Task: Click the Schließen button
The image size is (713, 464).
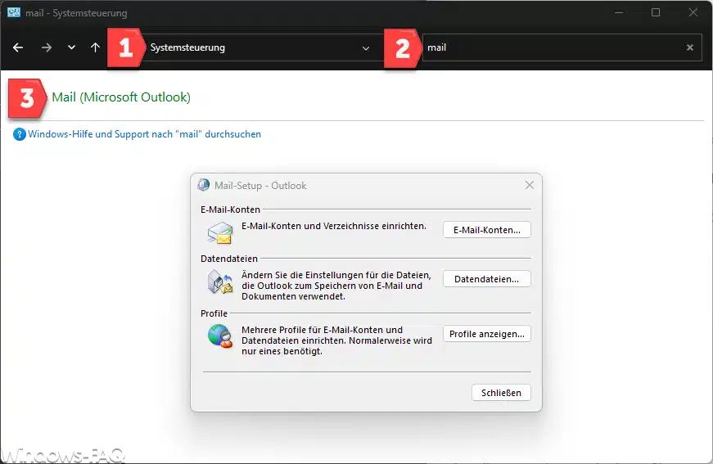Action: [x=501, y=393]
